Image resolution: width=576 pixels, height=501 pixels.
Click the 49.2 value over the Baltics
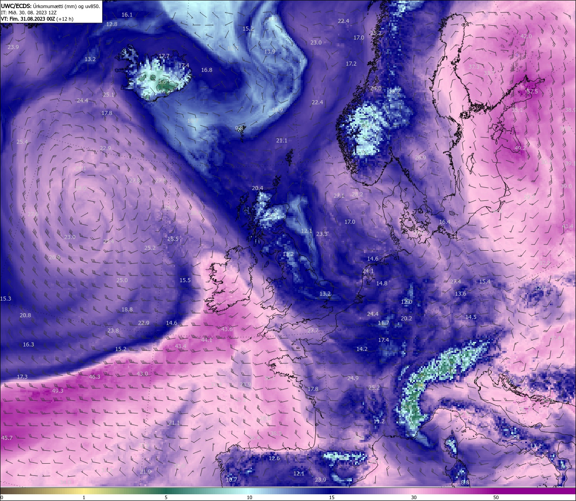coord(520,148)
